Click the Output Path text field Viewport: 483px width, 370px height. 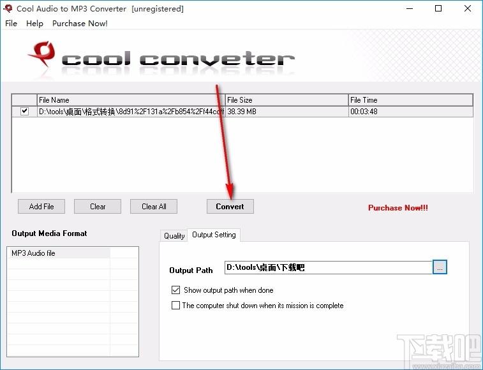coord(329,267)
